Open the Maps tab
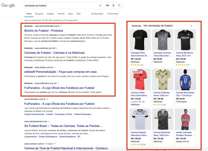The image size is (208, 151). click(x=70, y=14)
